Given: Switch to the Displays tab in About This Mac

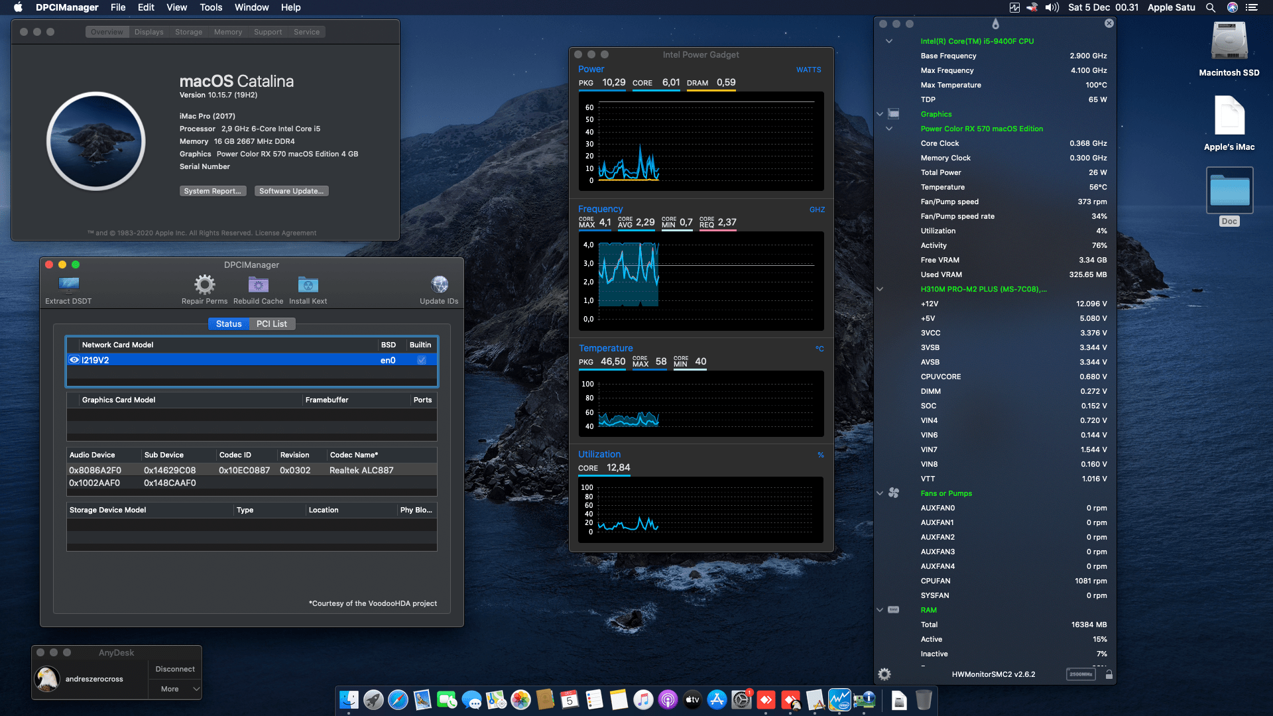Looking at the screenshot, I should 149,32.
